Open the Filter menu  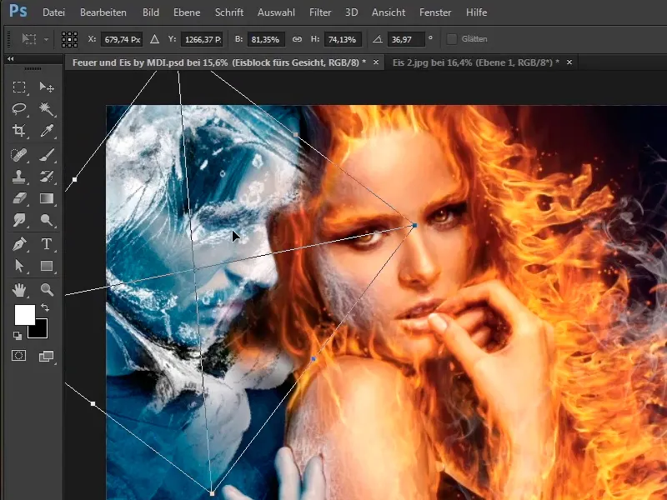320,12
